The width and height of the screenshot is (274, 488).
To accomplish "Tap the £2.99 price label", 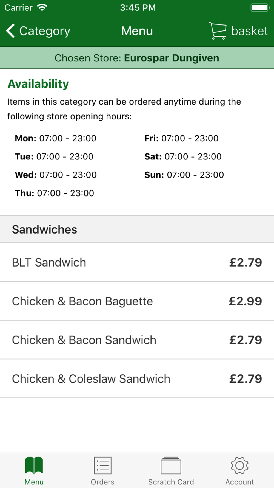I will [x=245, y=301].
